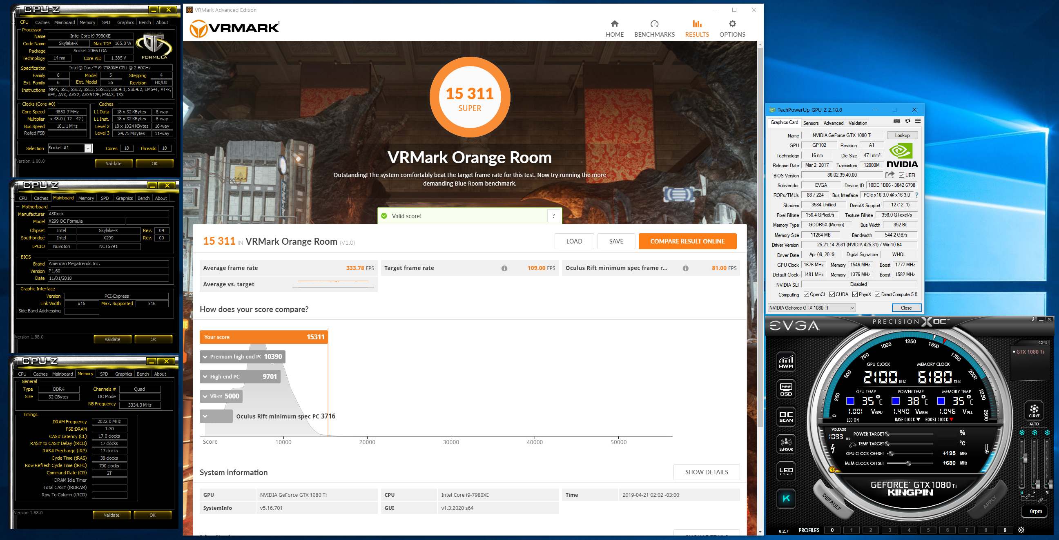Open the GPU-Z hamburger menu

[918, 121]
